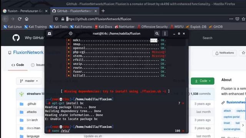Open the attacks folder
Image resolution: width=246 pixels, height=138 pixels.
click(32, 112)
